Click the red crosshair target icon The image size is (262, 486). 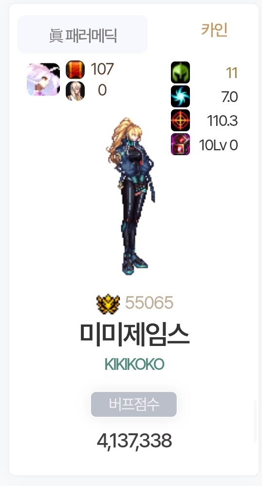coord(180,120)
